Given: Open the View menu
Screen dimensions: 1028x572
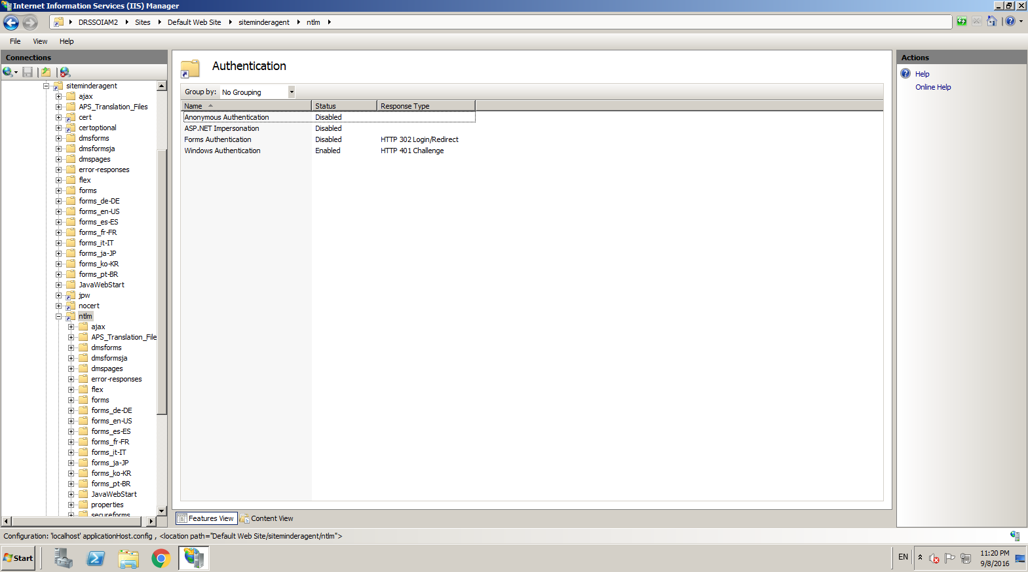Looking at the screenshot, I should [40, 41].
